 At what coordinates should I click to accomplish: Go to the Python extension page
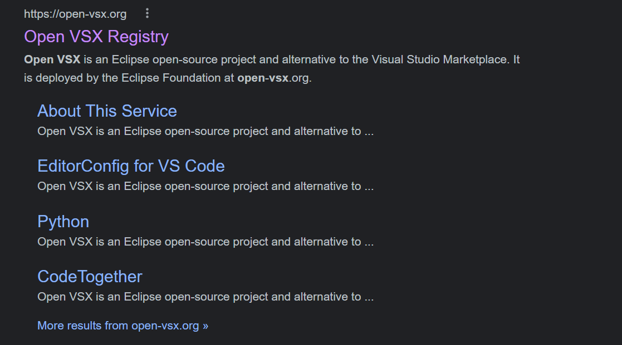tap(63, 221)
